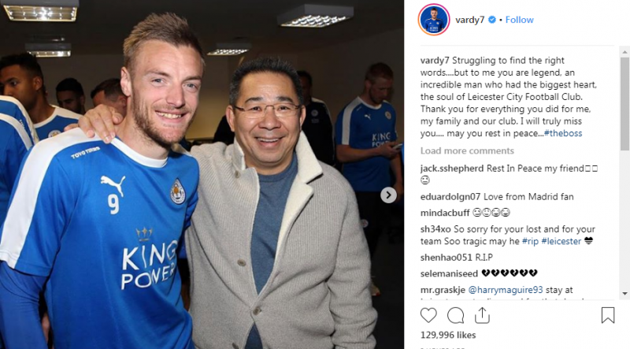Share the post via share icon
This screenshot has width=630, height=349.
pyautogui.click(x=482, y=315)
